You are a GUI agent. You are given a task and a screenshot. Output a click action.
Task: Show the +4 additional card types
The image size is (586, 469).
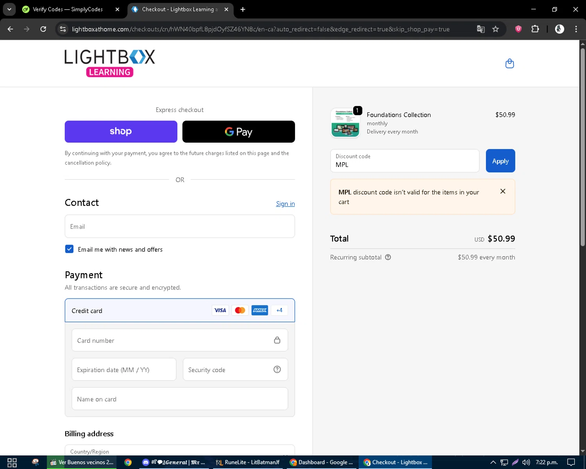(x=279, y=310)
